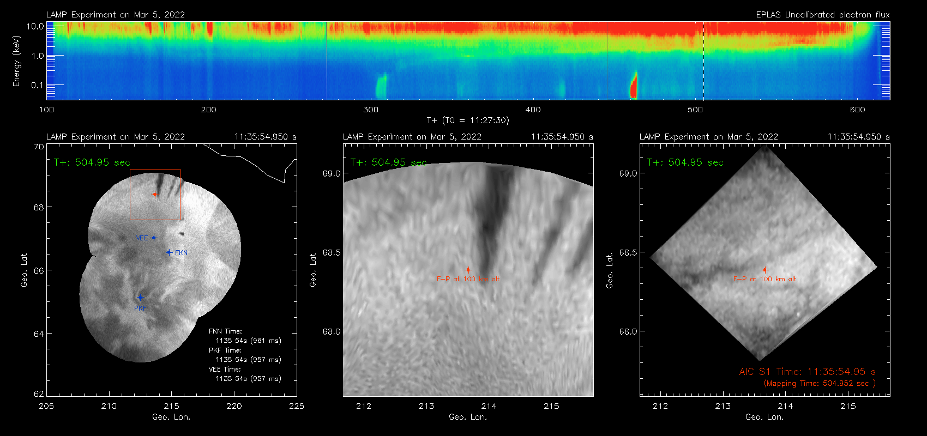Click longitude tick 215 on middle panel
Viewport: 927px width, 436px height.
click(x=551, y=406)
